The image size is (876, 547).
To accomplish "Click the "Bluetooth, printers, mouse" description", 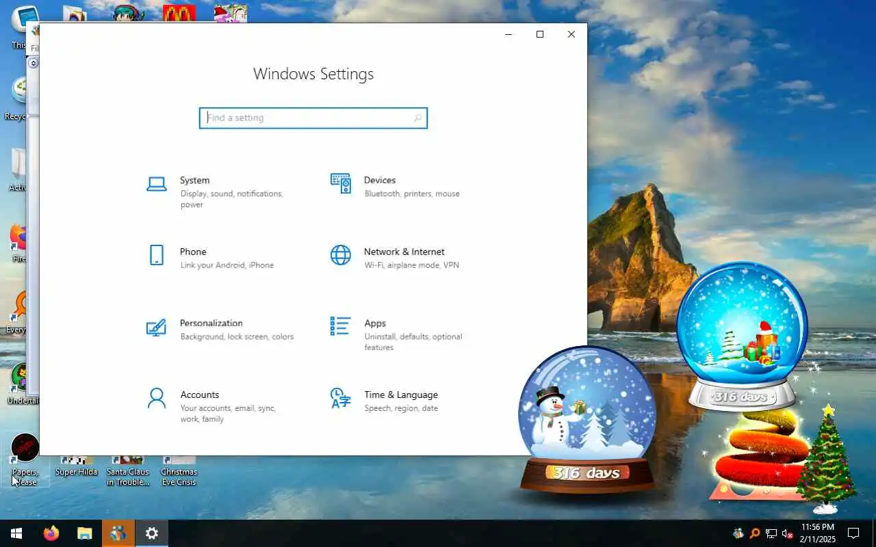I will tap(412, 194).
